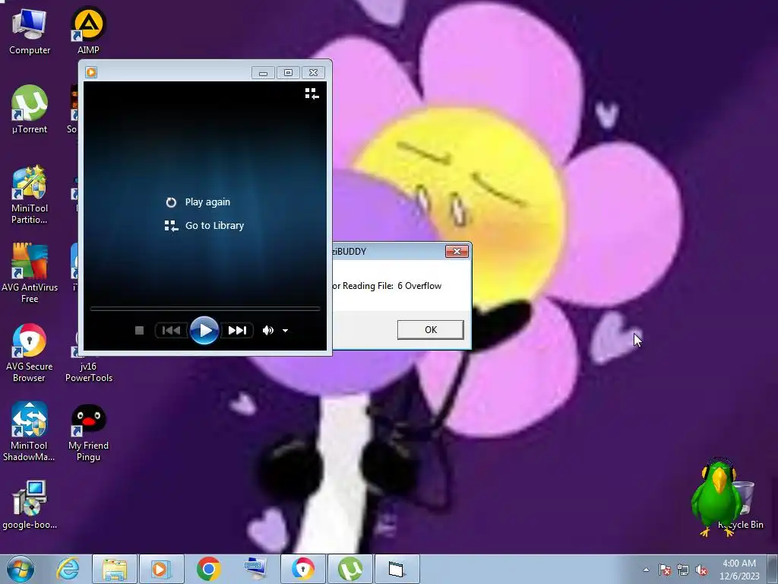Close the BUDDY error dialog

point(457,251)
